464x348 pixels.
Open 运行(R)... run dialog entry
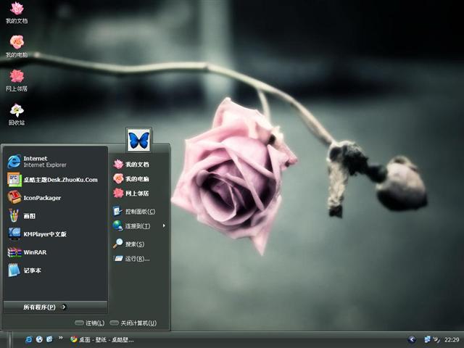point(138,259)
